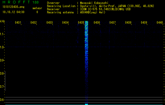Click the Receiving Location label
The height and width of the screenshot is (105, 165).
(x=61, y=6)
